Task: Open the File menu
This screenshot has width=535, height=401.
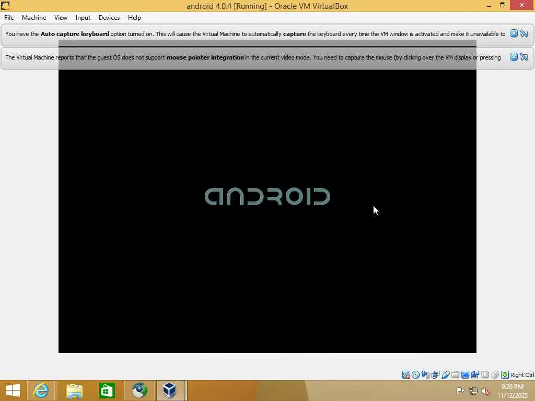Action: (9, 18)
